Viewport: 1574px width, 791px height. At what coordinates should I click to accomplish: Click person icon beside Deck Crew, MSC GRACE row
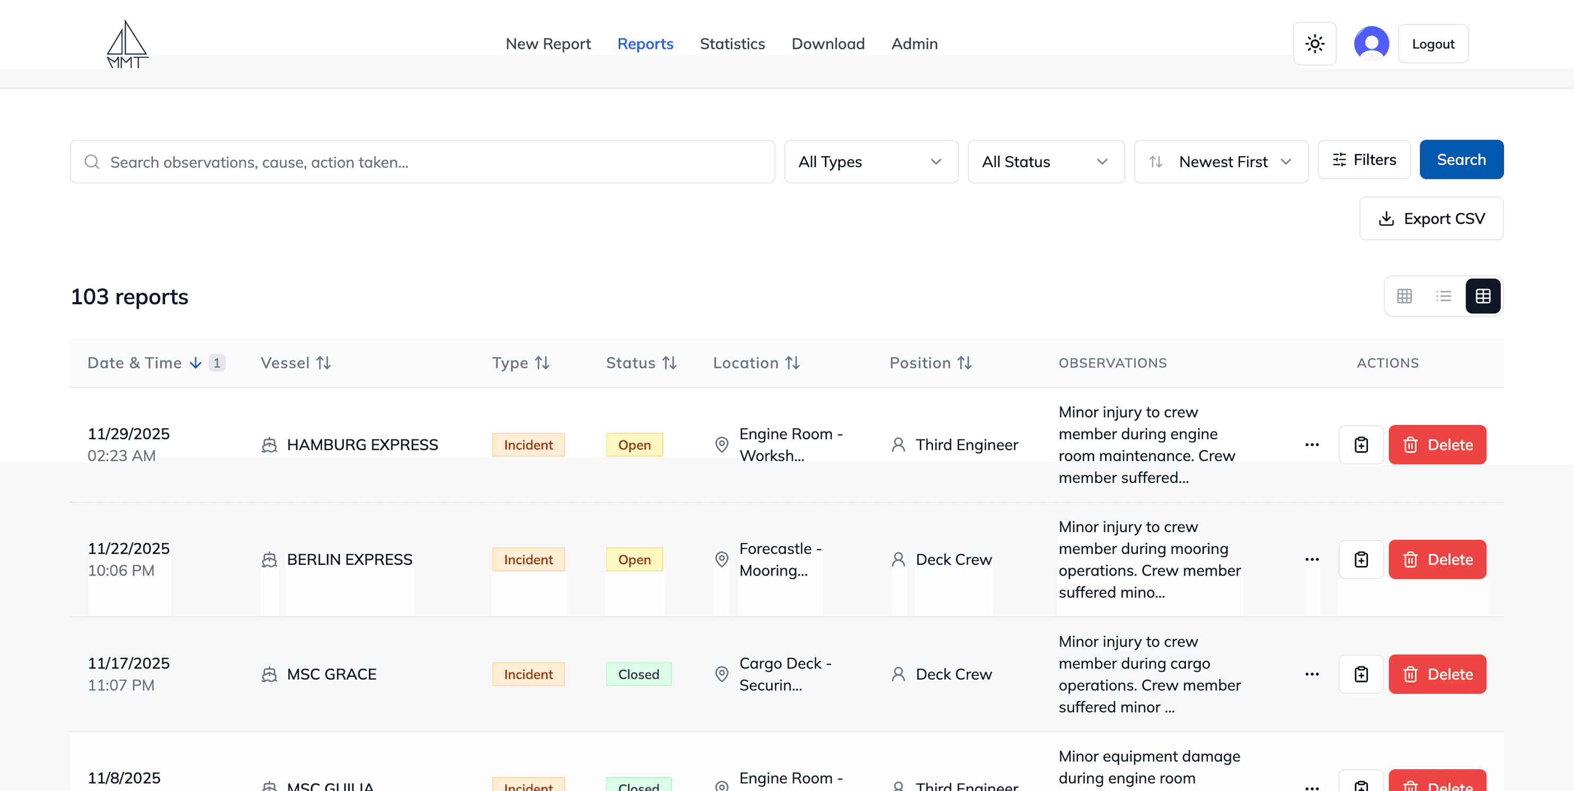tap(898, 674)
